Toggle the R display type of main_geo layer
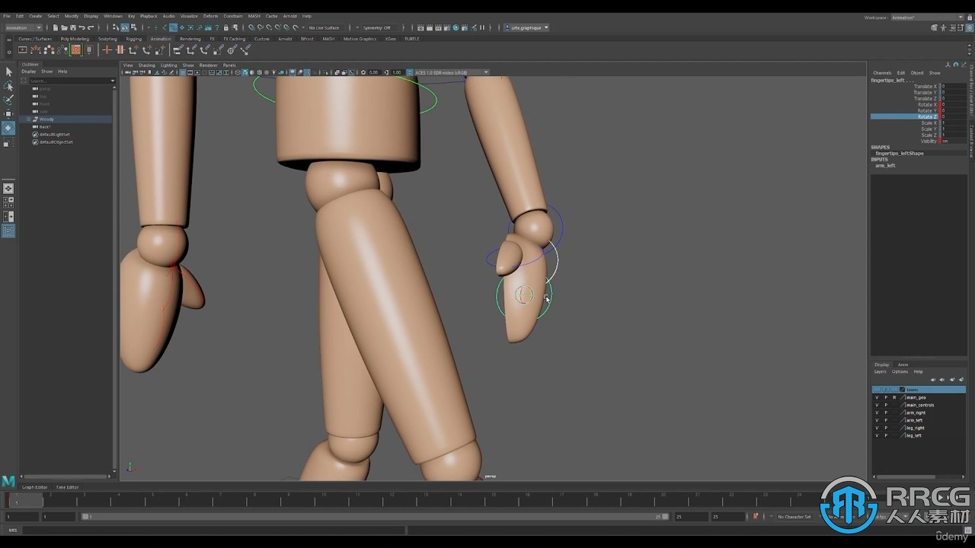975x548 pixels. point(894,397)
